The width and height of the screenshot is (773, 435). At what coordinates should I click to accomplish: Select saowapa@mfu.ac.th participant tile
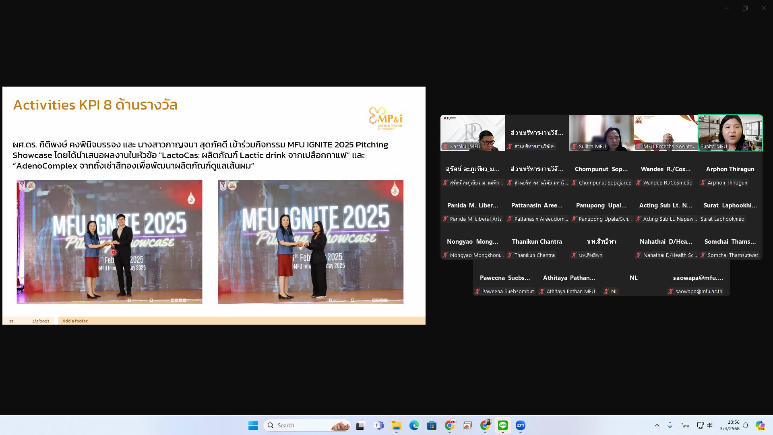[x=698, y=278]
